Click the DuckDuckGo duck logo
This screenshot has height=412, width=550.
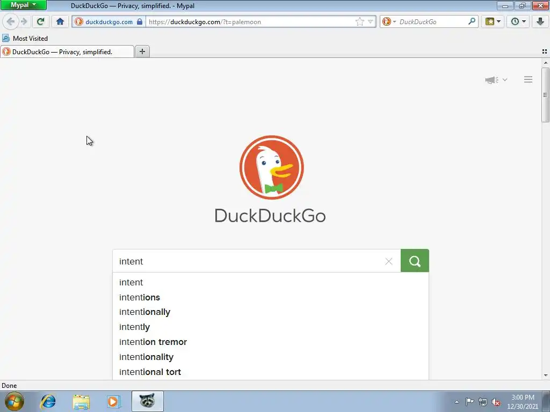(271, 167)
